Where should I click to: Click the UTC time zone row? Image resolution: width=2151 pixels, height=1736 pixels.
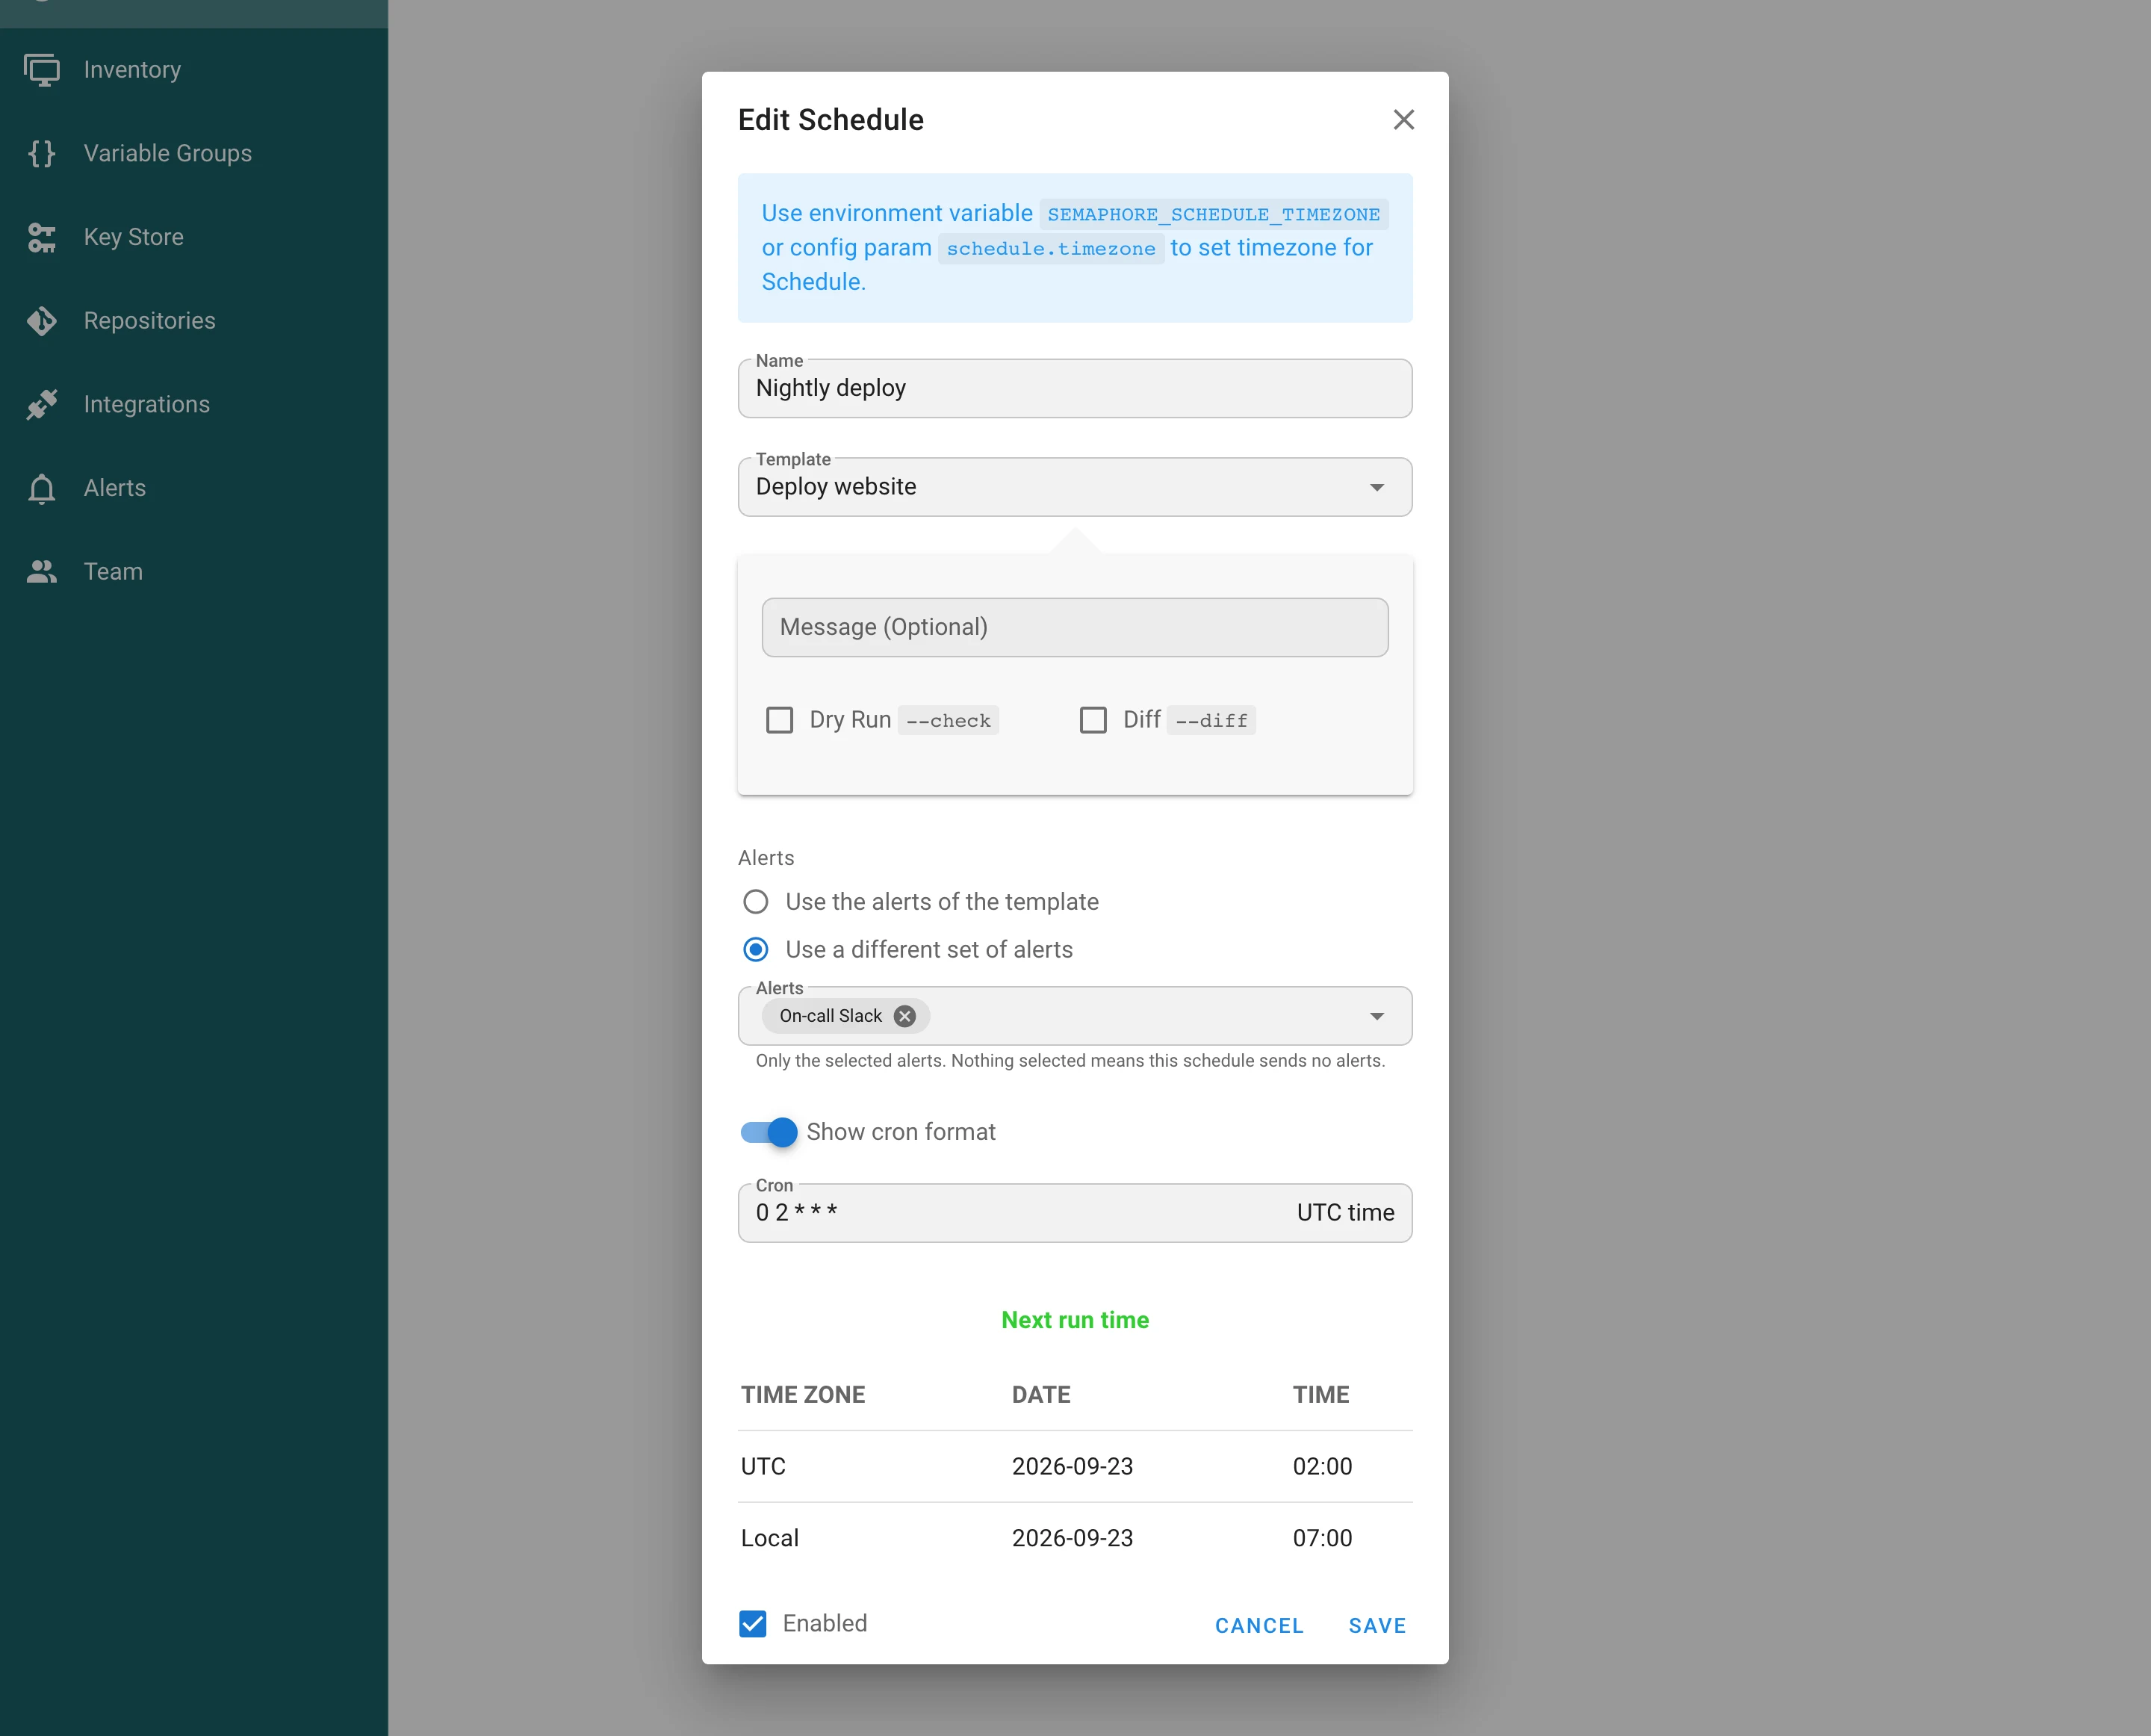click(1074, 1466)
